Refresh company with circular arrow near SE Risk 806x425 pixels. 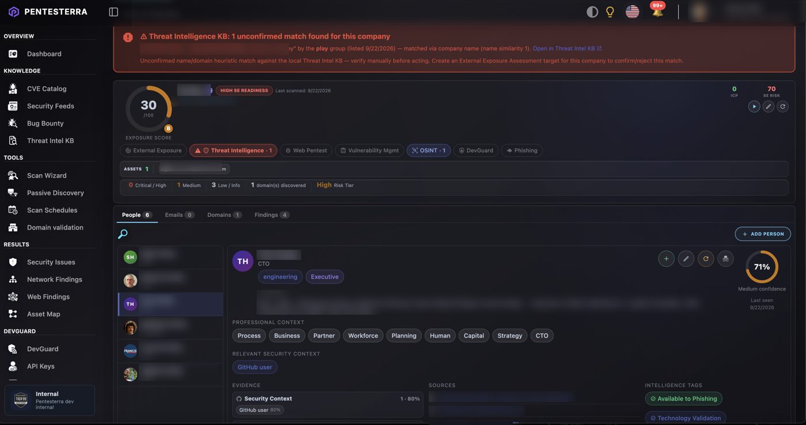[782, 106]
